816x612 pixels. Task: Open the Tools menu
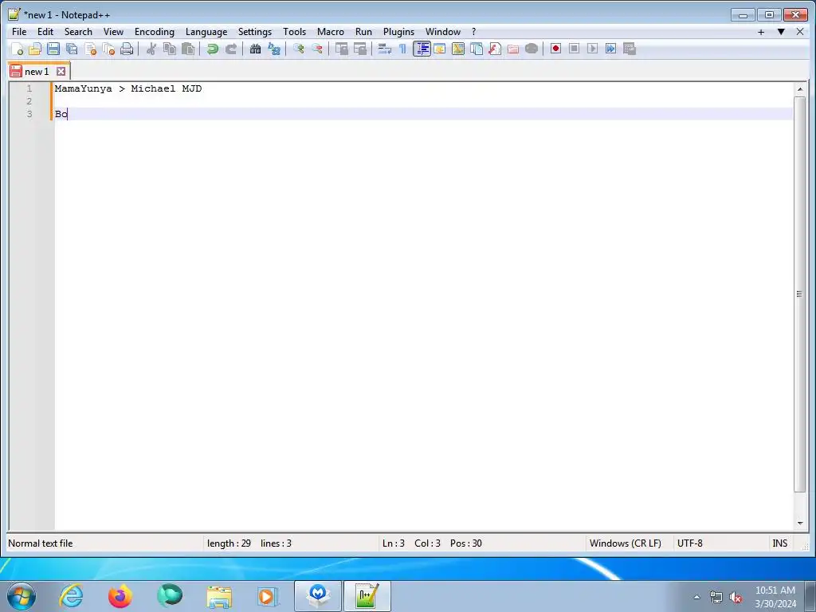[x=295, y=32]
